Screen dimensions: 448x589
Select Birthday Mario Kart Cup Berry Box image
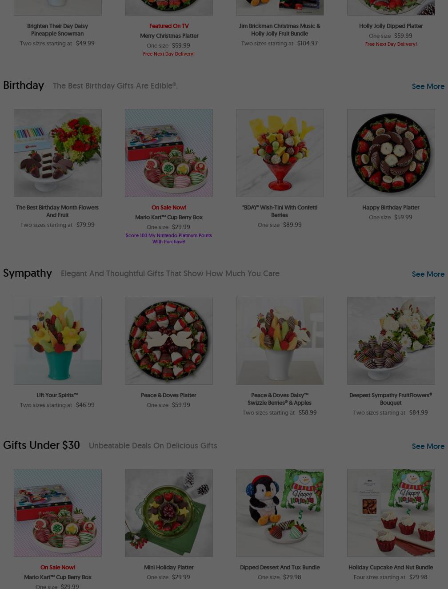169,153
